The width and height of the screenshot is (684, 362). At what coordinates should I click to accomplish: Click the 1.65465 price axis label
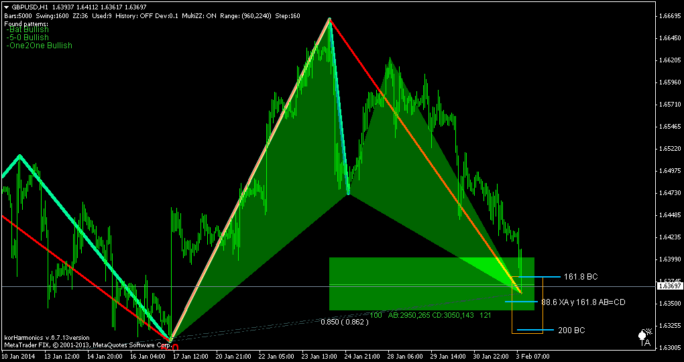coord(671,127)
